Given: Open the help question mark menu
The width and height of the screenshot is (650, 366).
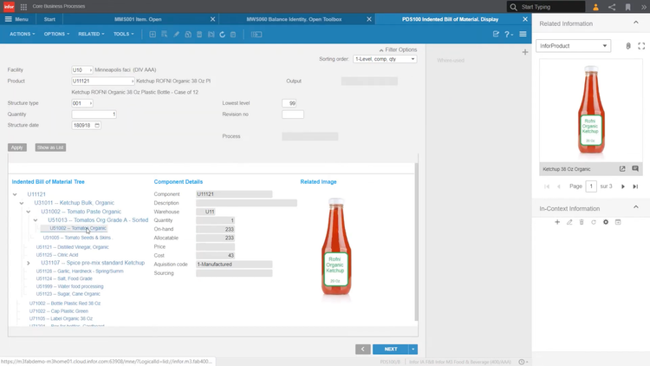Looking at the screenshot, I should pos(508,35).
